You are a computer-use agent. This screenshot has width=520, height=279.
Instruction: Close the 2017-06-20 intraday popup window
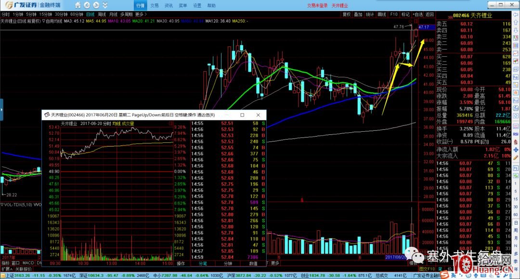pyautogui.click(x=258, y=115)
